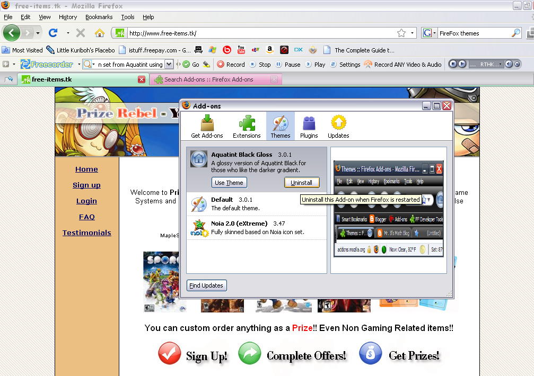Open the Sign up page link

[x=86, y=185]
